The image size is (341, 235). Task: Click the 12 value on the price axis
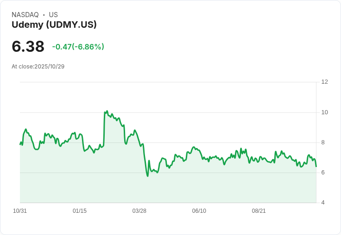tap(324, 82)
